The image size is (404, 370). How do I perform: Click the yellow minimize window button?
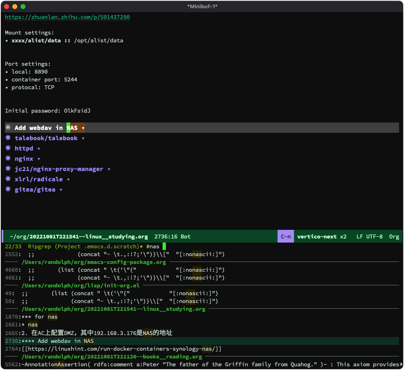[15, 7]
